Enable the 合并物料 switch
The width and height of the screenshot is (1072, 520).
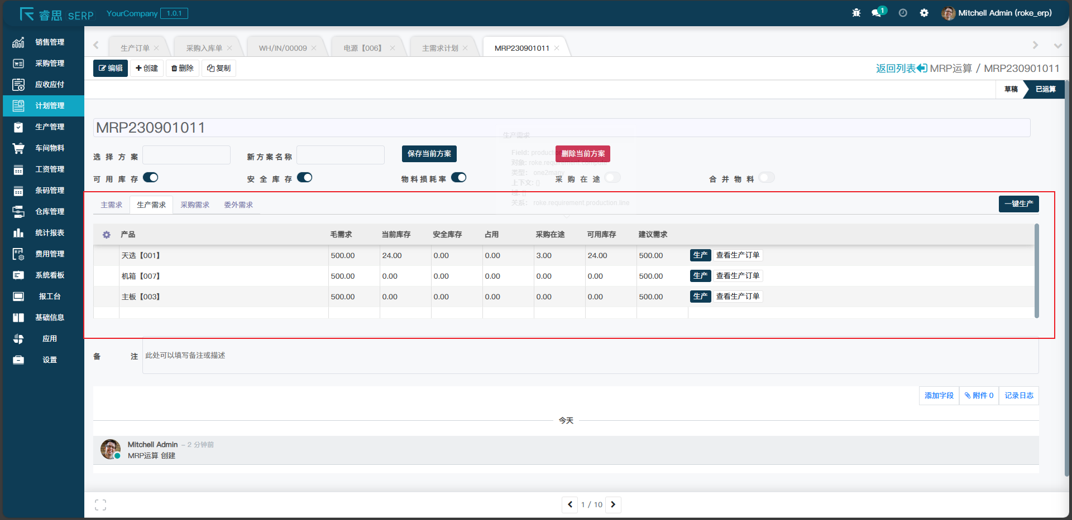pyautogui.click(x=767, y=178)
